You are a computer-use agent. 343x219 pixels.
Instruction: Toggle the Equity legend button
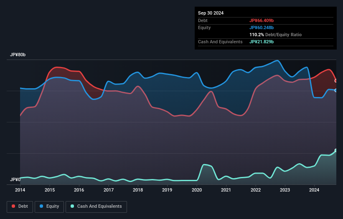49,207
